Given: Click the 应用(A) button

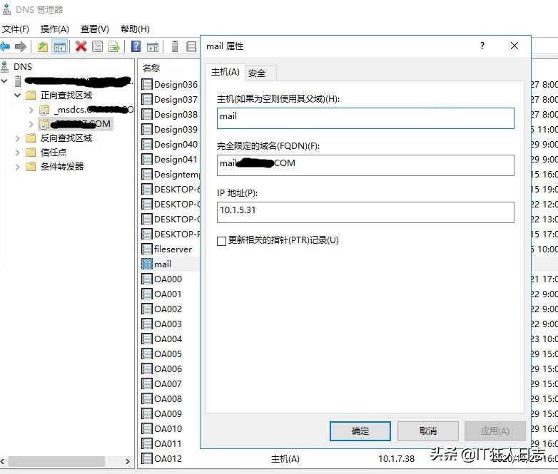Looking at the screenshot, I should point(495,431).
